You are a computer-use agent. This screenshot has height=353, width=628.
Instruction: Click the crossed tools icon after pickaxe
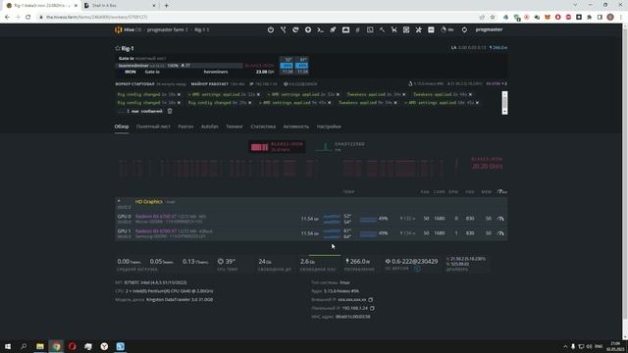click(x=394, y=29)
